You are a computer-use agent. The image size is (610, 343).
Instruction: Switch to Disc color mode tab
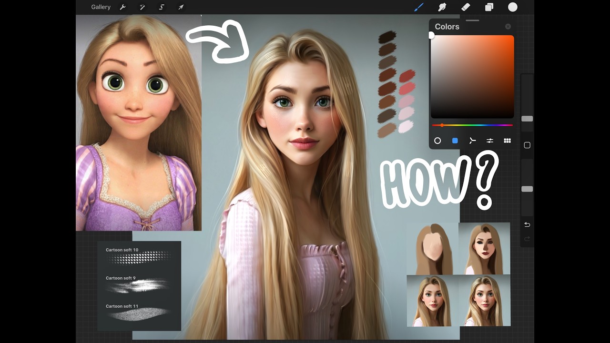pos(437,141)
